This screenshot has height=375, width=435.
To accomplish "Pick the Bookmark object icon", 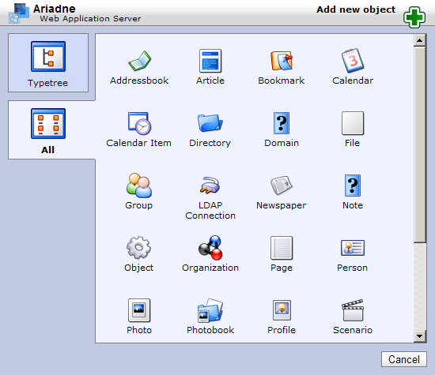I will 282,61.
